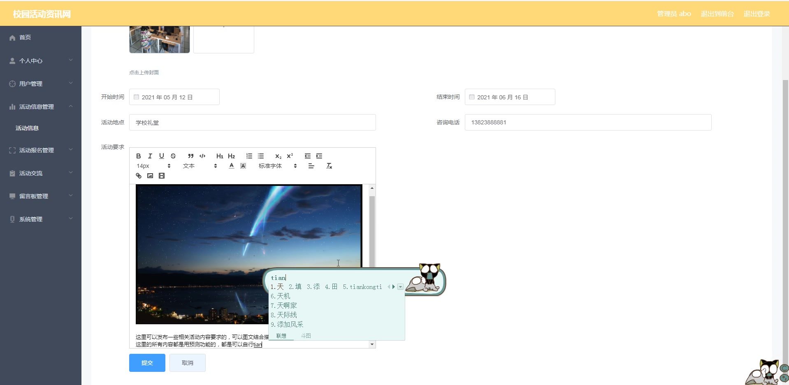Create an ordered numbered list

[x=249, y=156]
